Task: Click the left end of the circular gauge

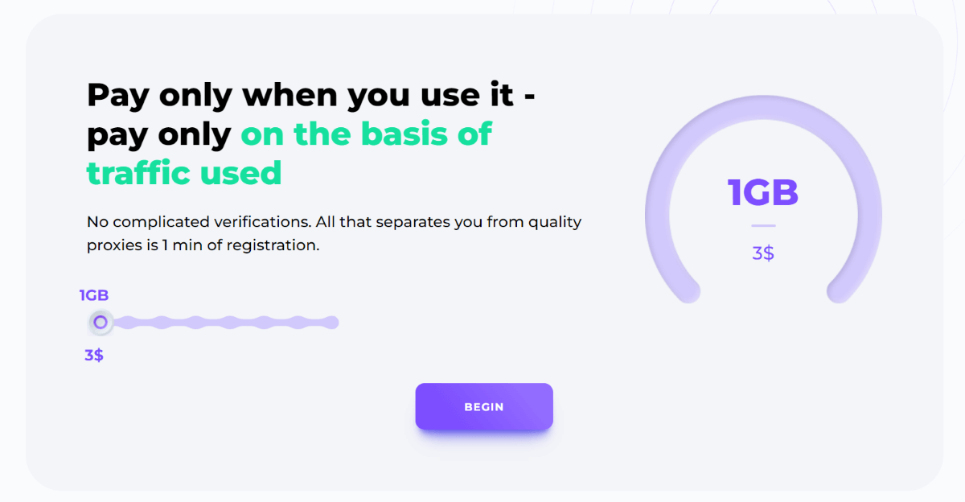Action: 688,290
